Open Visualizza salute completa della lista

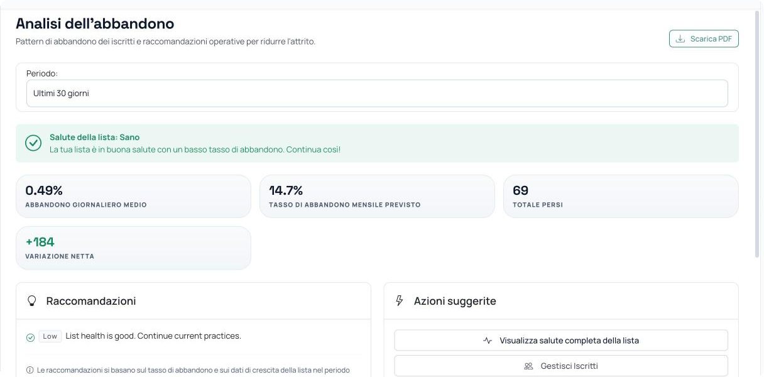pyautogui.click(x=561, y=341)
